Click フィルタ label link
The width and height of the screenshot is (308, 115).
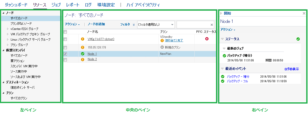click(125, 24)
